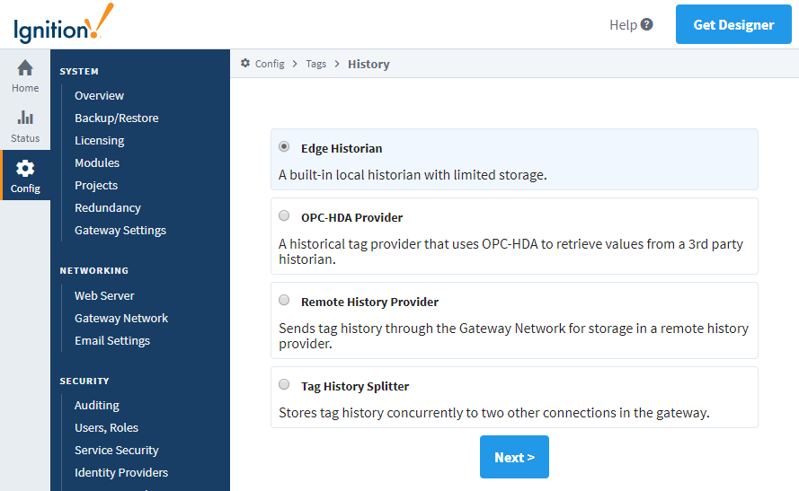
Task: Click 'A historical tag provider' description
Action: 511,251
